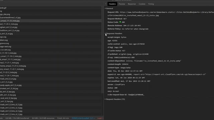Open the Response tab
Screen dimensions: 214x120
click(x=132, y=4)
